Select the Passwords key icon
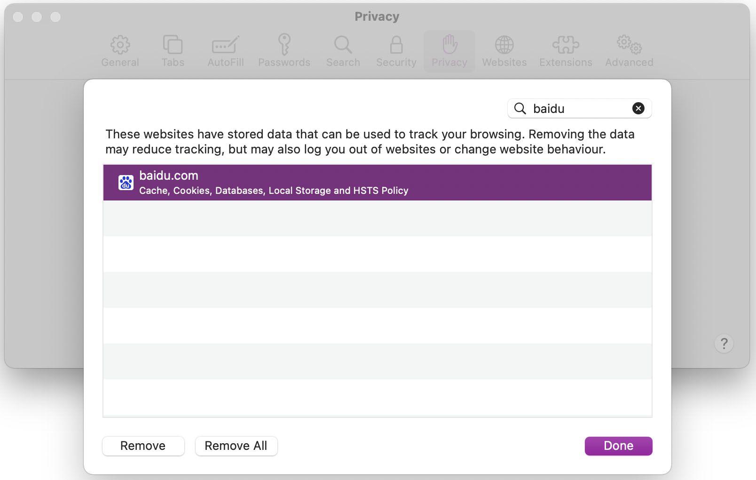 point(284,45)
